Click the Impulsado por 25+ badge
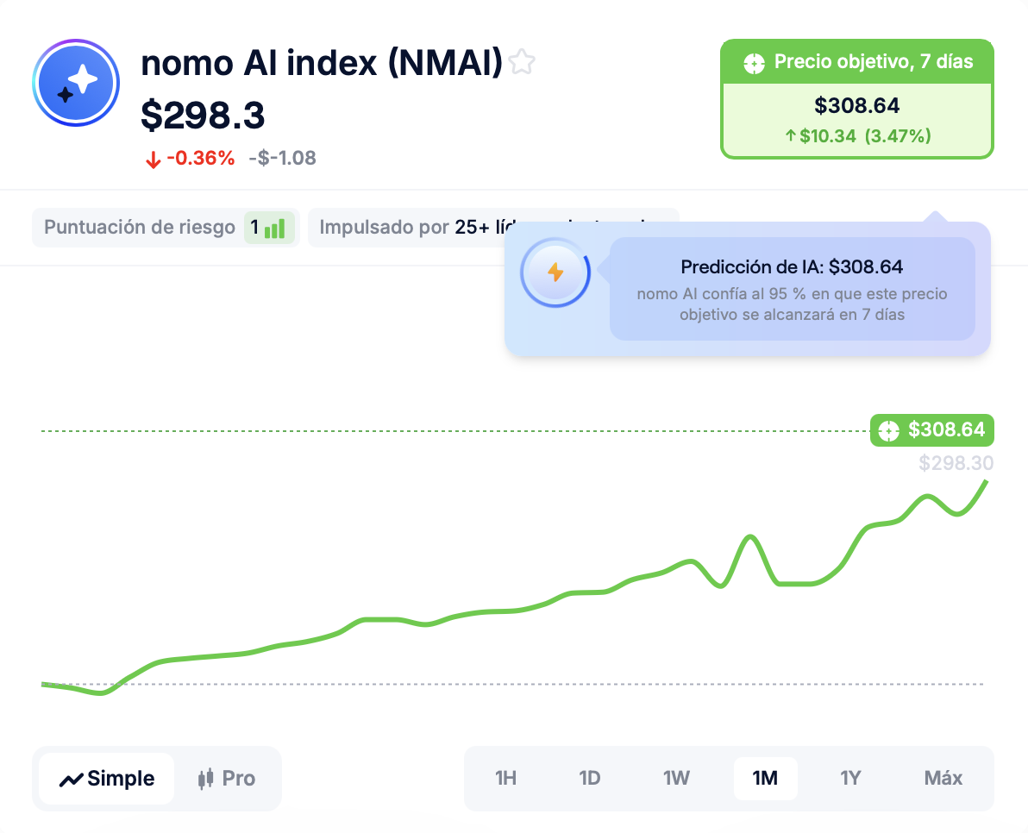1028x833 pixels. tap(405, 228)
